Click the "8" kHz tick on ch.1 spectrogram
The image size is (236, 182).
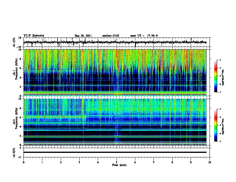[x=21, y=59]
